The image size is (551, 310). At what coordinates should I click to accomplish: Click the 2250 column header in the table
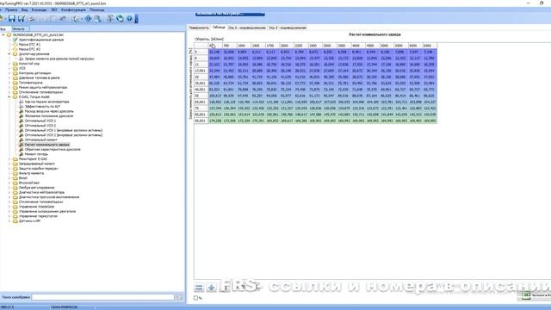point(301,46)
